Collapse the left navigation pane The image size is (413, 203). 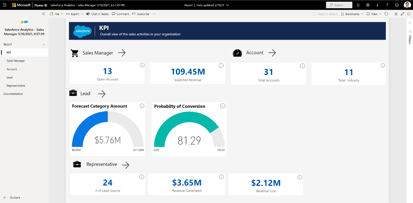[x=43, y=14]
